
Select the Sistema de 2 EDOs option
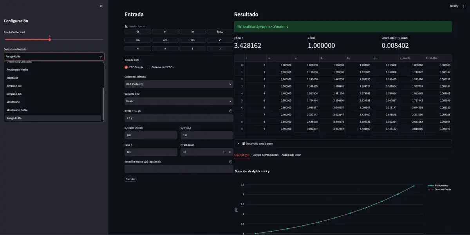coord(161,67)
